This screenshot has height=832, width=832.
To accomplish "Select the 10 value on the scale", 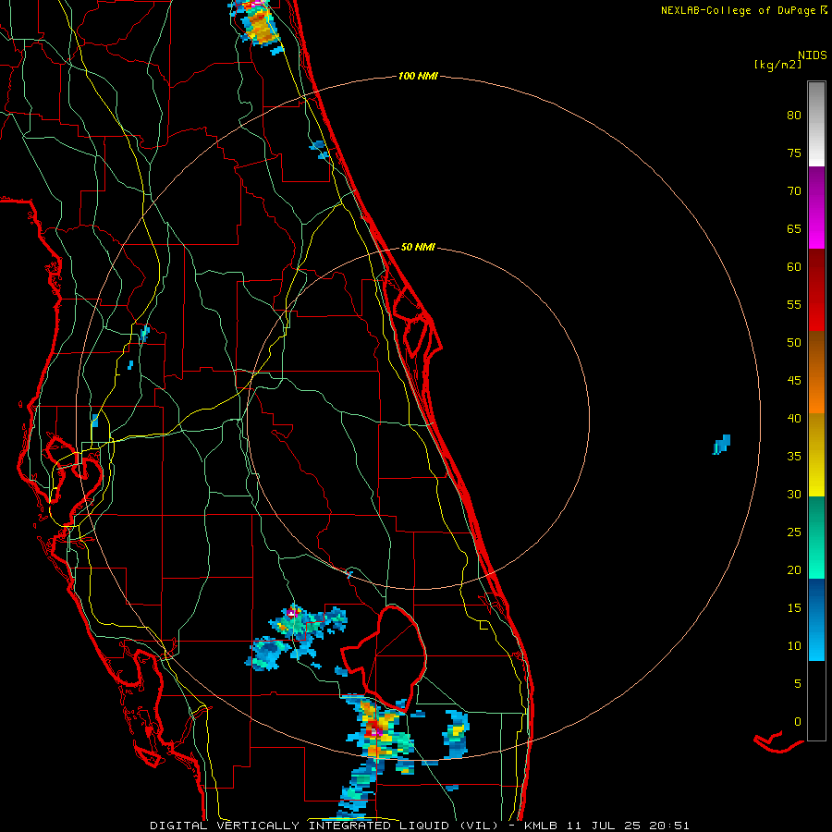I will pos(794,646).
